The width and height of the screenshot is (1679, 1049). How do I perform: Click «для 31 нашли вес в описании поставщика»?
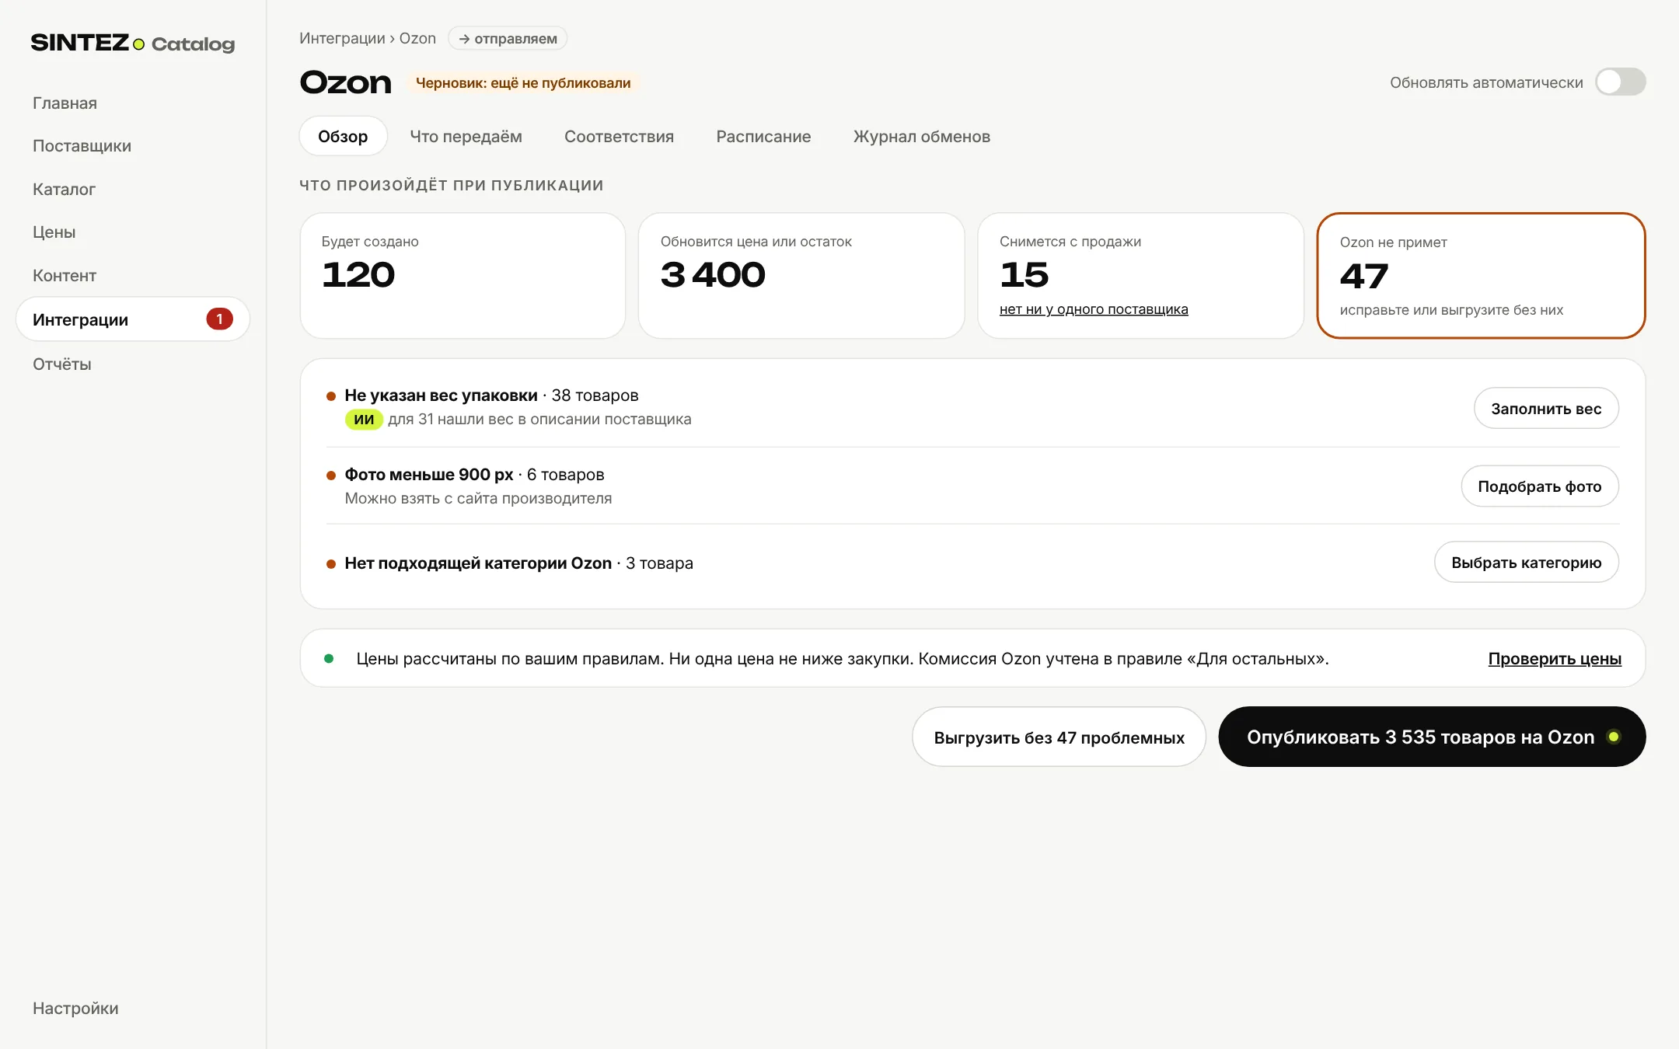539,419
